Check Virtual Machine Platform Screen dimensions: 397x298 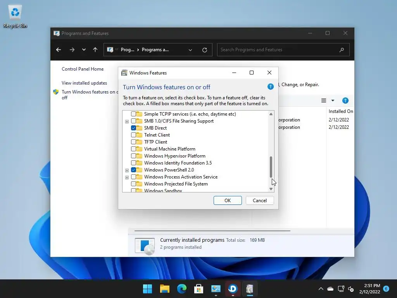click(133, 149)
